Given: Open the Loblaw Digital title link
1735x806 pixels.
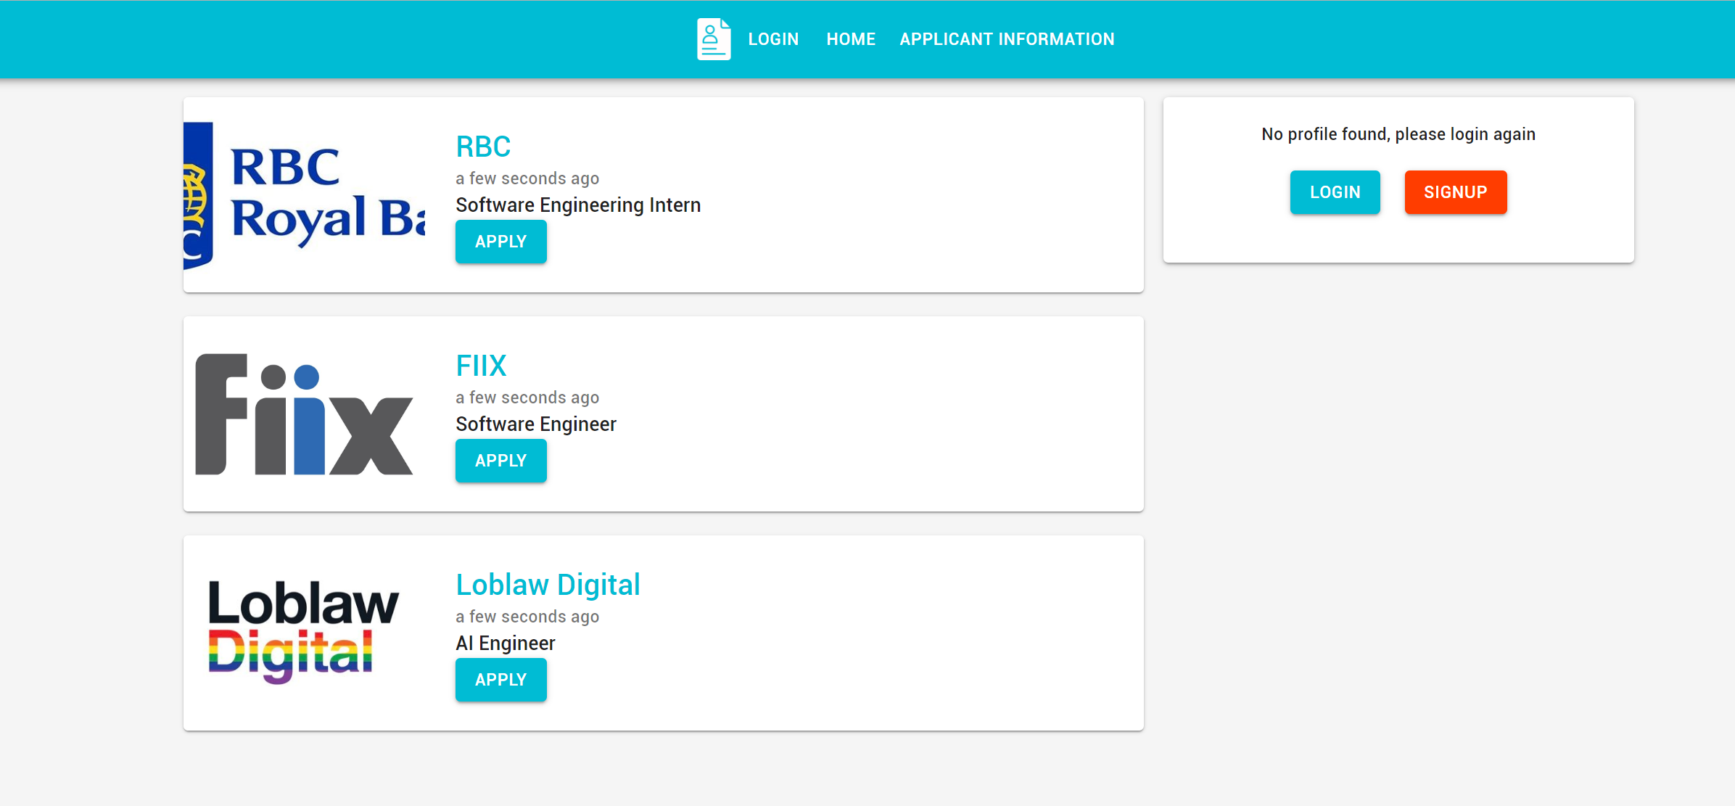Looking at the screenshot, I should pos(548,585).
